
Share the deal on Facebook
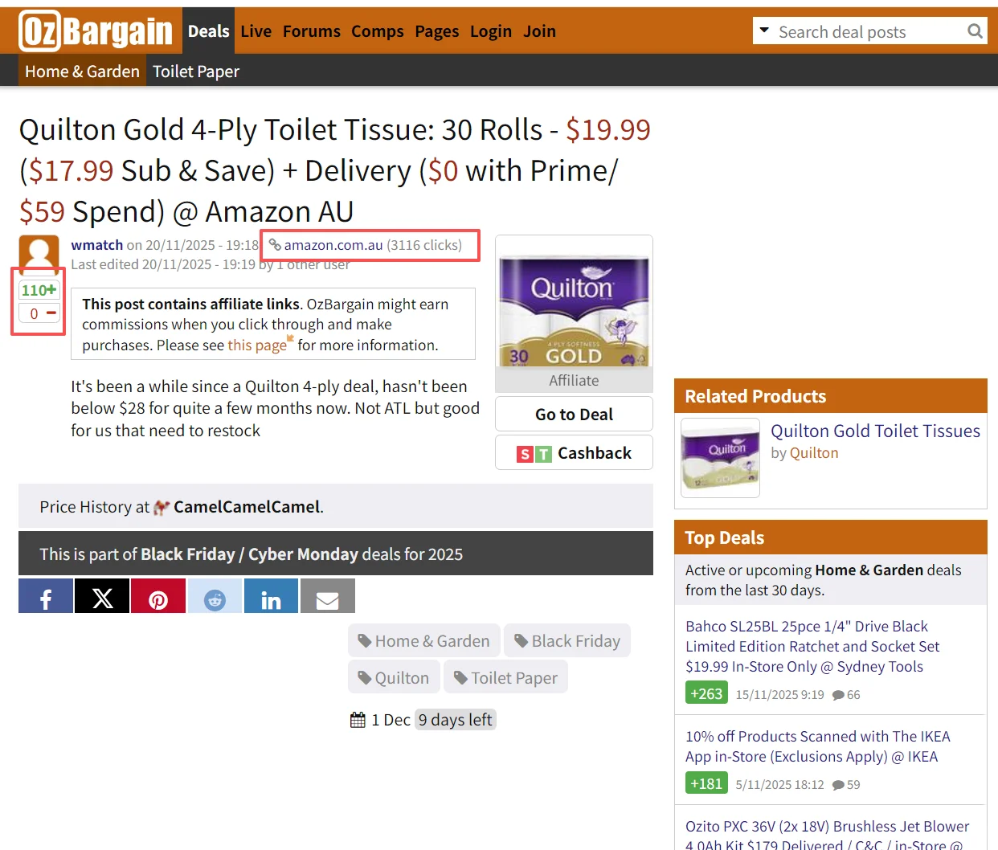[x=46, y=596]
